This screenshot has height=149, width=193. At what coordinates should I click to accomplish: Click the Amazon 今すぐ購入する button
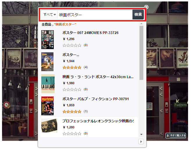[x=176, y=136]
